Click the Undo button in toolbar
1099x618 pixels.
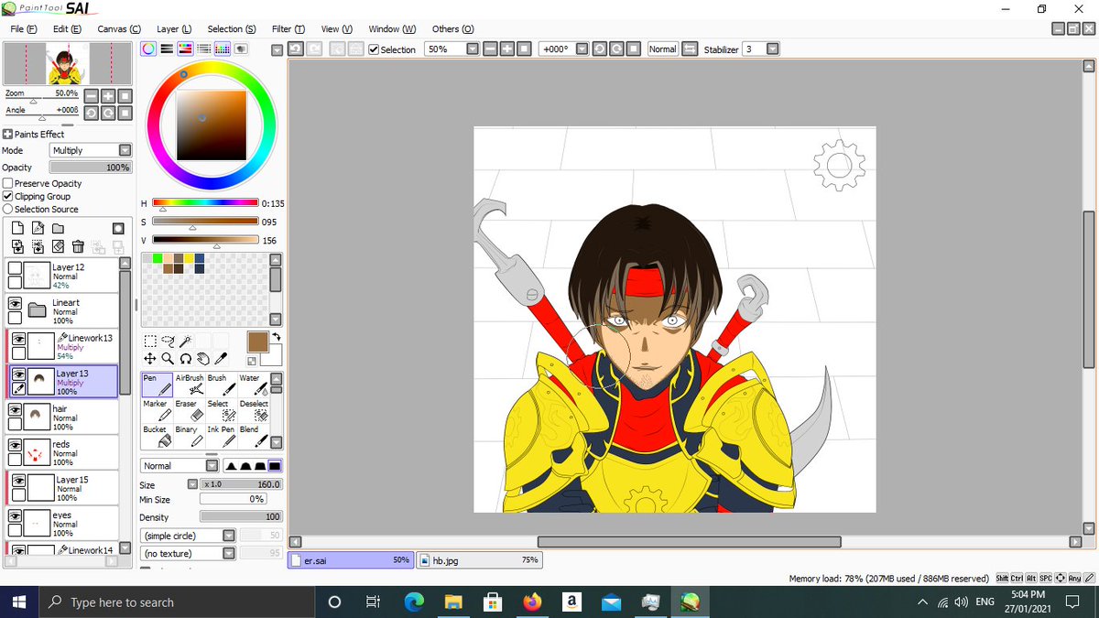(x=296, y=49)
